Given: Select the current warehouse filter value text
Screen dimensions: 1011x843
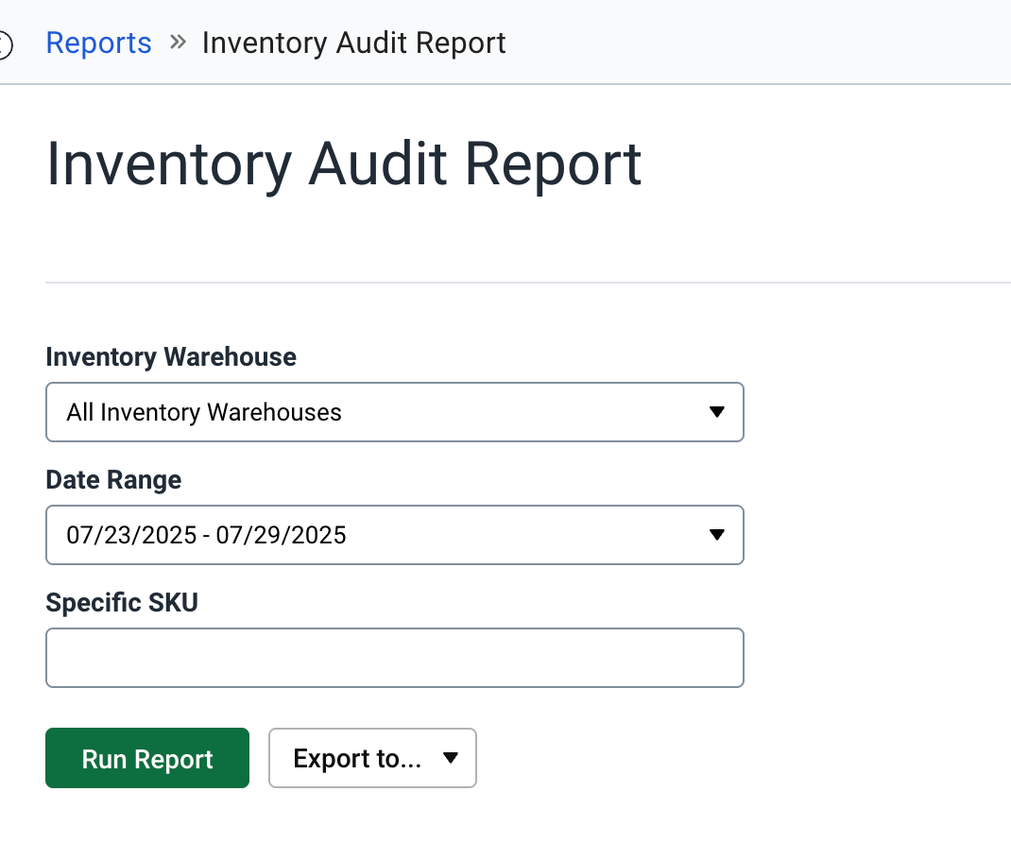Looking at the screenshot, I should coord(203,412).
